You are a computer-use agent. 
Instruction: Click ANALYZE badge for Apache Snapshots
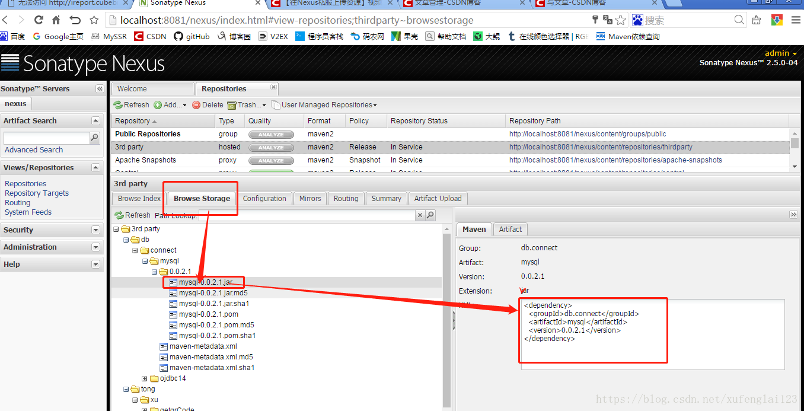[271, 161]
